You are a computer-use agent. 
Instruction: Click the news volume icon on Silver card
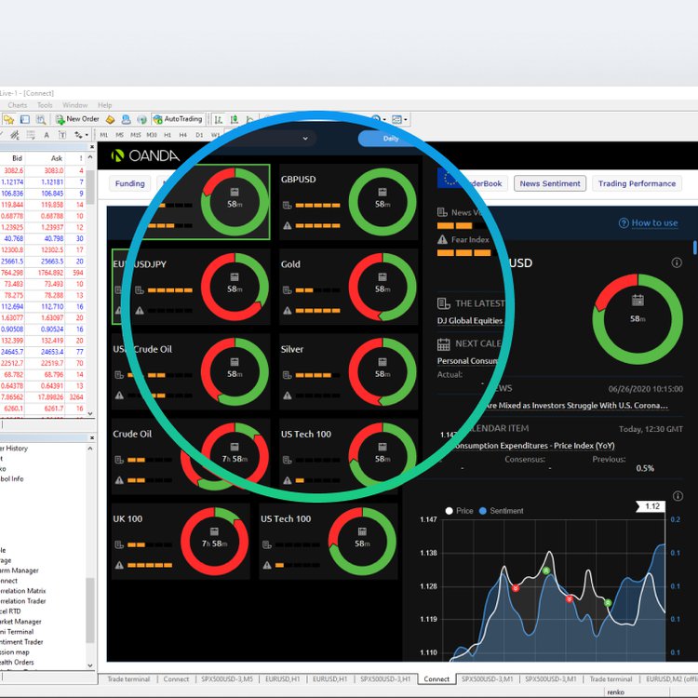(x=288, y=374)
